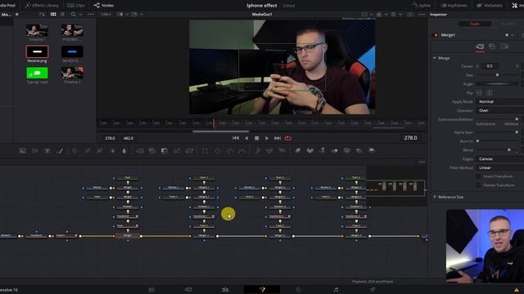Collapse the Merge section in the Inspector
This screenshot has height=294, width=524.
tap(435, 58)
